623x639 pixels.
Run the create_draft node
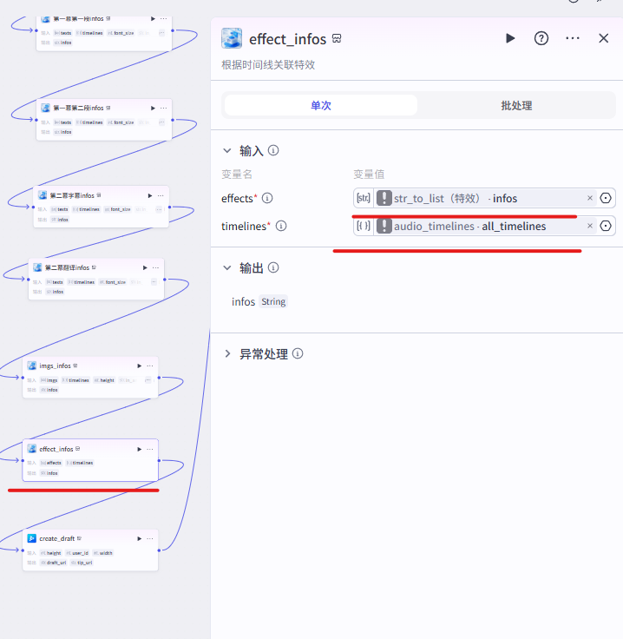pyautogui.click(x=139, y=539)
